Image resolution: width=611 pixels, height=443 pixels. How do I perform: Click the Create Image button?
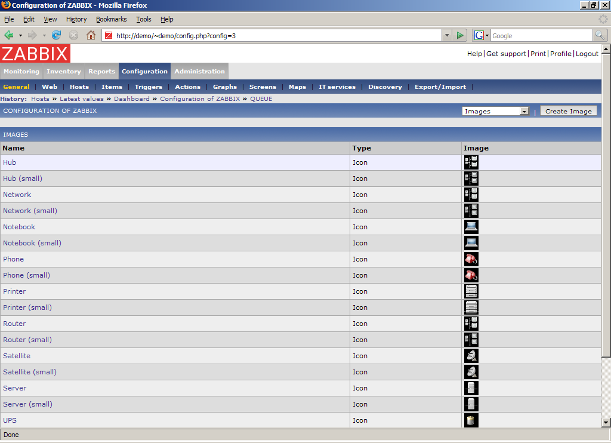[569, 111]
